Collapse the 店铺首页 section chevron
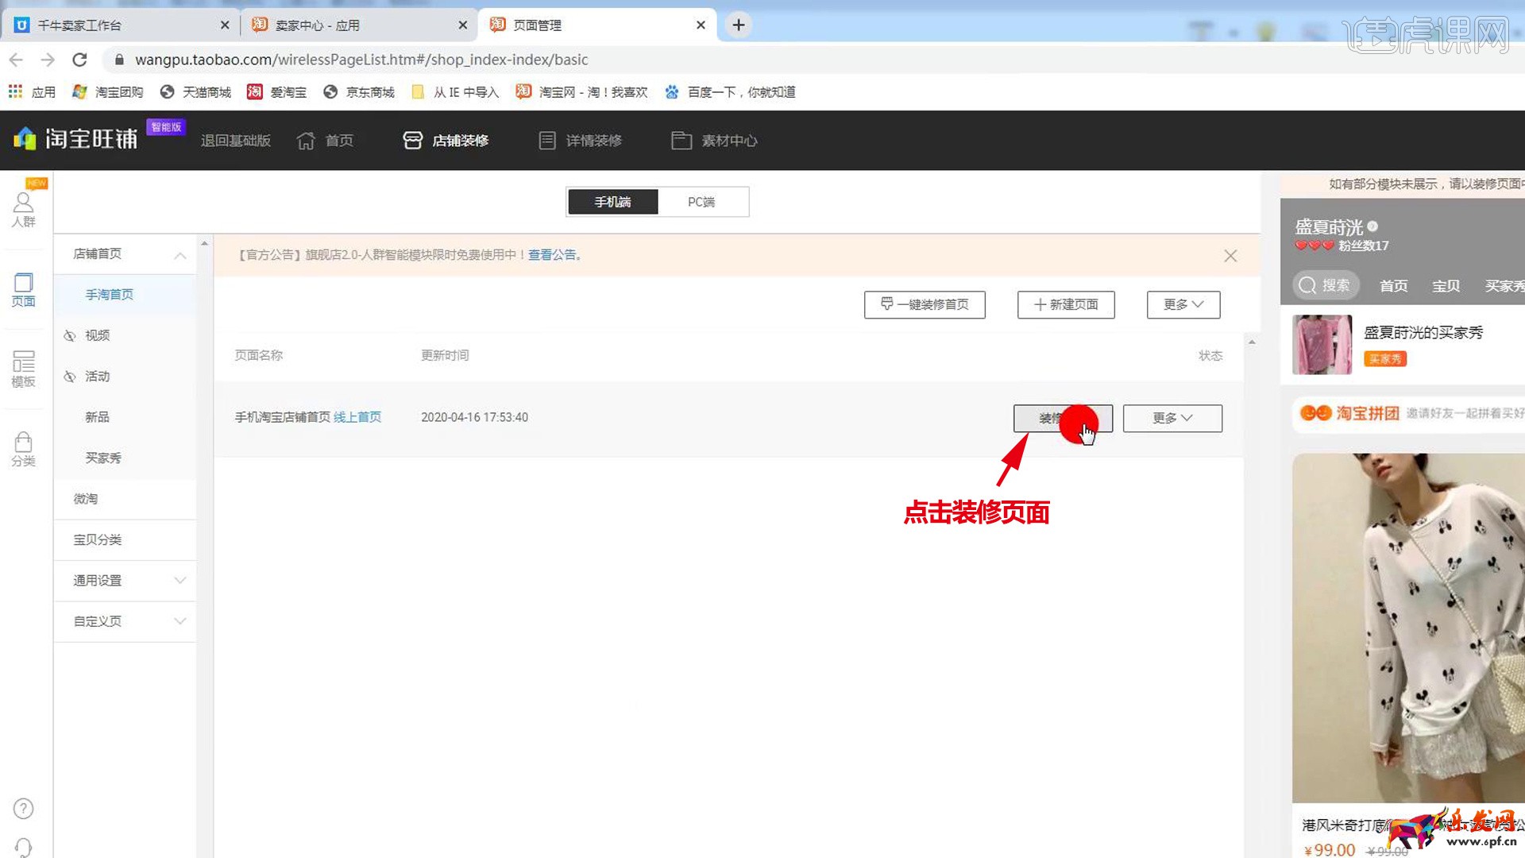 (180, 255)
